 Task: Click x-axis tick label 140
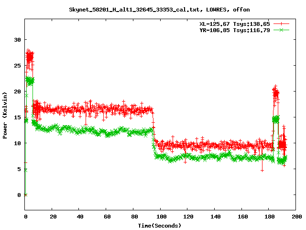click(x=215, y=217)
